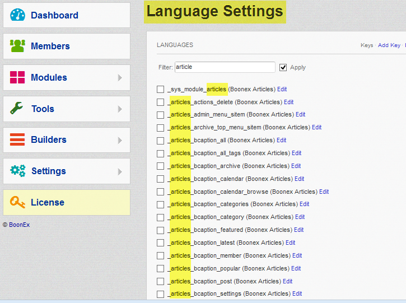Expand the Modules submenu arrow
The height and width of the screenshot is (303, 406).
click(120, 78)
